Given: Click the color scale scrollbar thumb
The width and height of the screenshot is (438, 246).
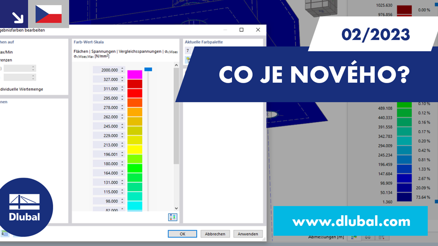Looking at the screenshot, I should pyautogui.click(x=176, y=116).
